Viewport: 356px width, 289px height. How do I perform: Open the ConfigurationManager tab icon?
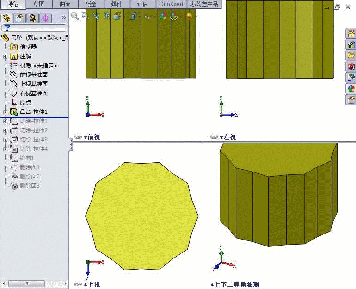(32, 18)
